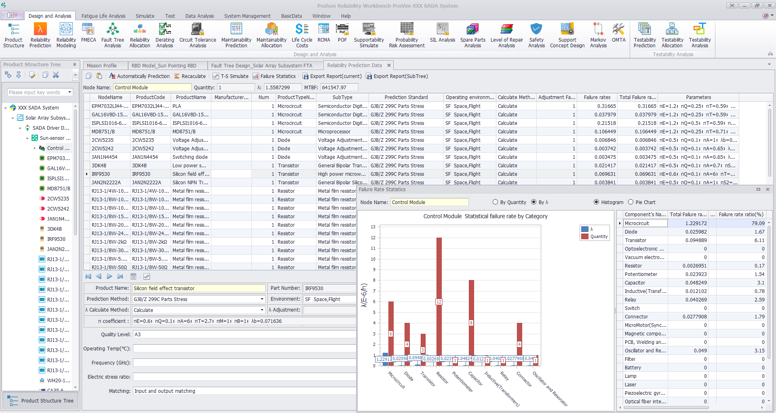Viewport: 776px width, 413px height.
Task: Select the Histogram radio button
Action: (x=597, y=202)
